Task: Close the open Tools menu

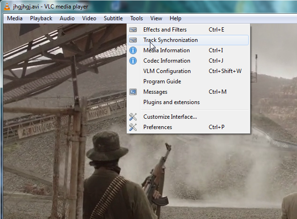Action: point(136,18)
